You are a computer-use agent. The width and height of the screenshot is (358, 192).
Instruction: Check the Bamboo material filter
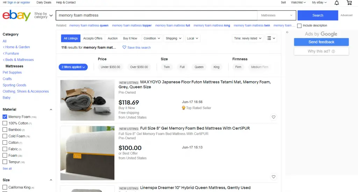point(5,129)
